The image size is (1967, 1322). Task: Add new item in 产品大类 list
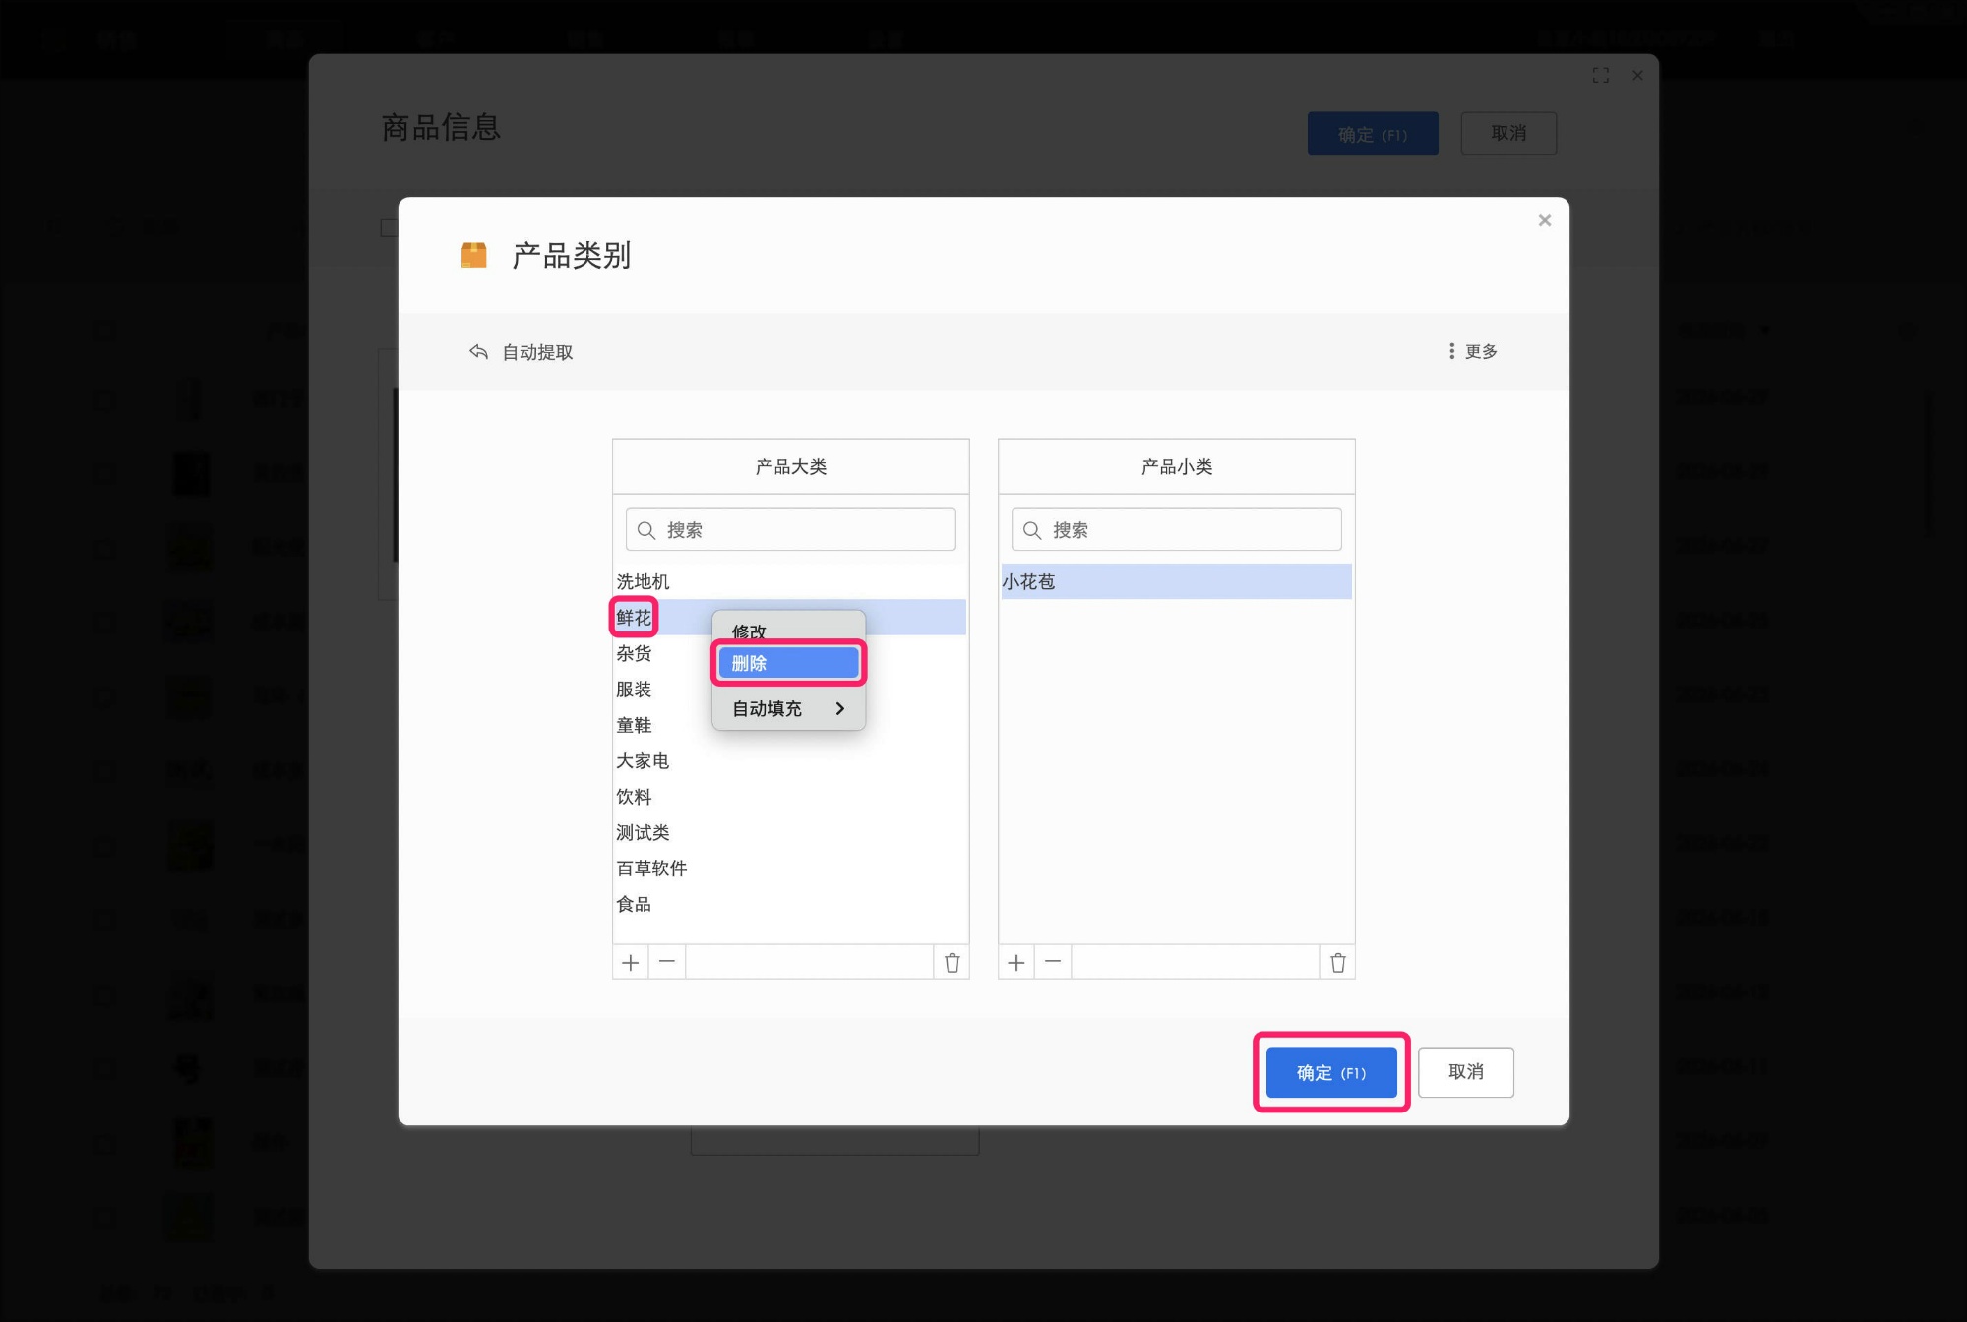click(631, 963)
